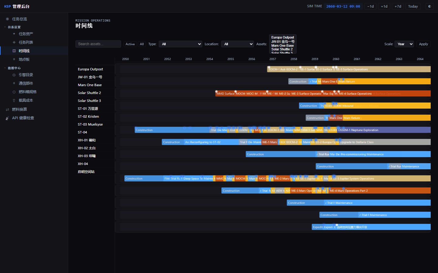The width and height of the screenshot is (438, 273).
Task: Jump to Today in sim time
Action: click(x=413, y=6)
